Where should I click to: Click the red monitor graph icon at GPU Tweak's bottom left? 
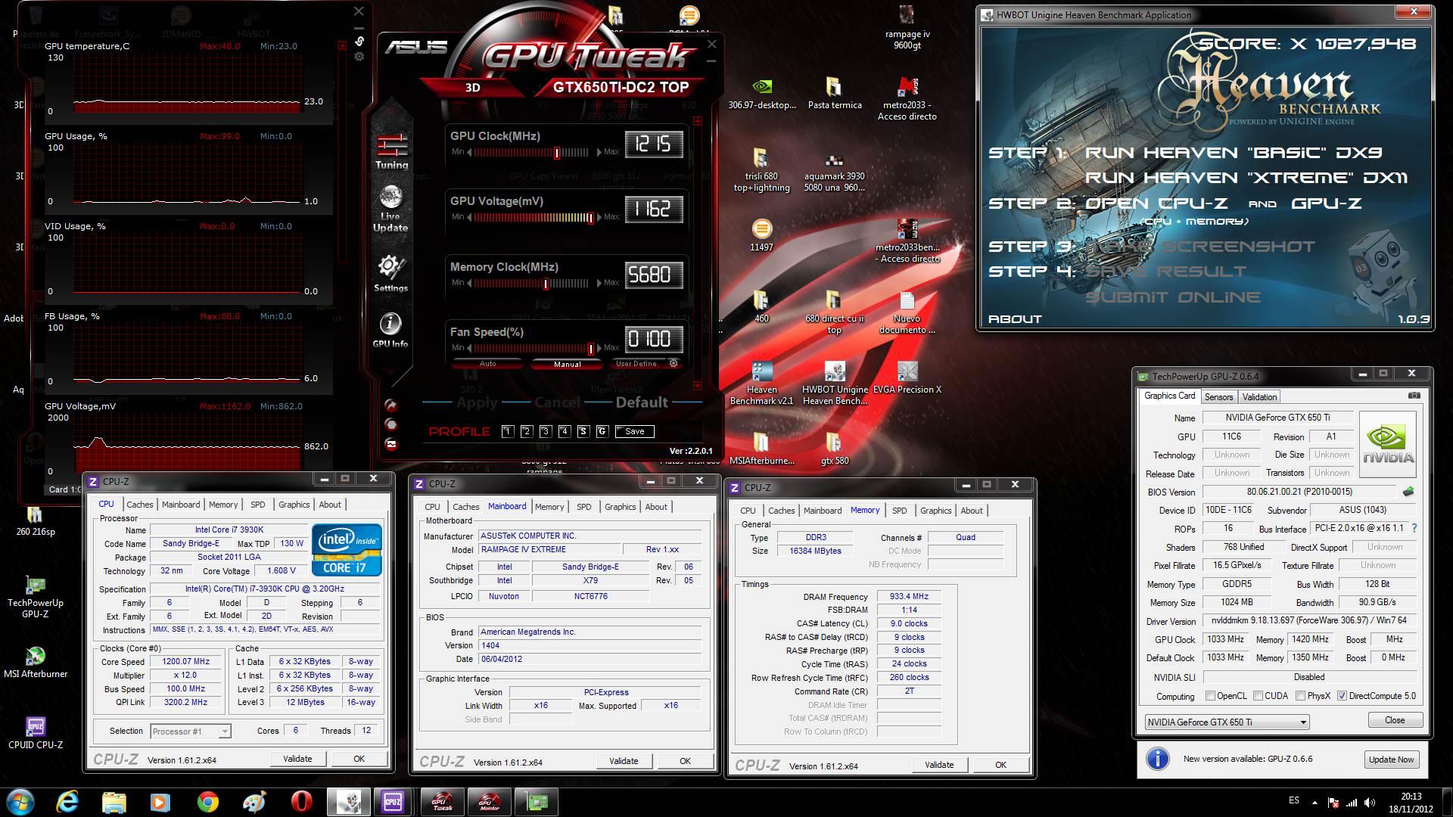tap(391, 444)
